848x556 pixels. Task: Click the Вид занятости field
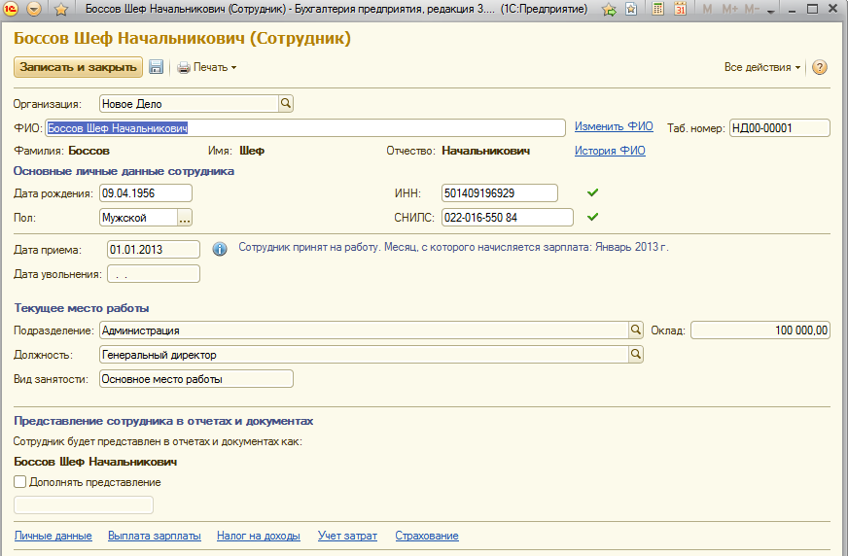196,379
